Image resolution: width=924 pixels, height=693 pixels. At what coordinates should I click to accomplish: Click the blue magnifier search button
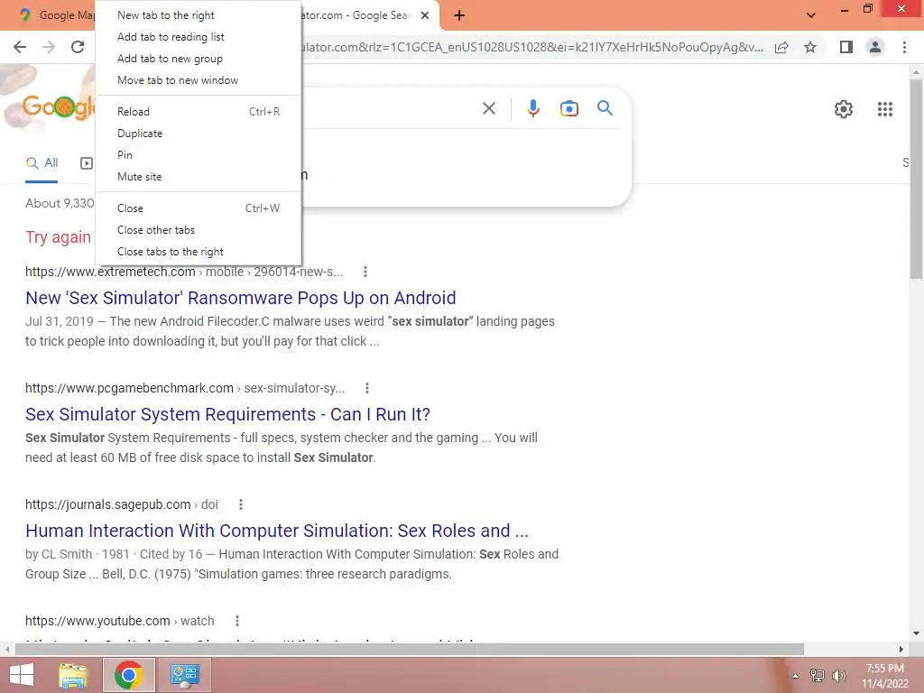[605, 108]
